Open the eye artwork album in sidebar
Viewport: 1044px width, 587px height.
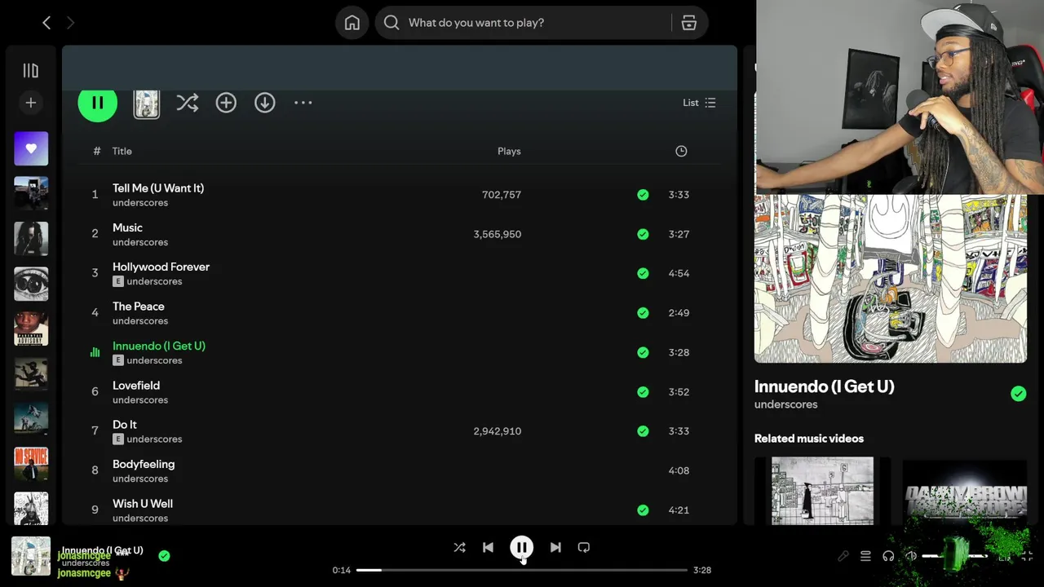[31, 284]
